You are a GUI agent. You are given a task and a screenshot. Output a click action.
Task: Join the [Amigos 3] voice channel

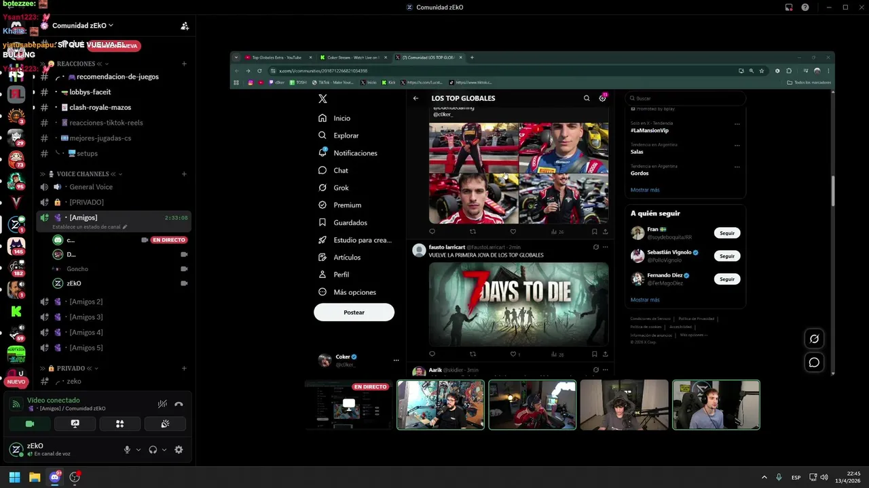[113, 317]
